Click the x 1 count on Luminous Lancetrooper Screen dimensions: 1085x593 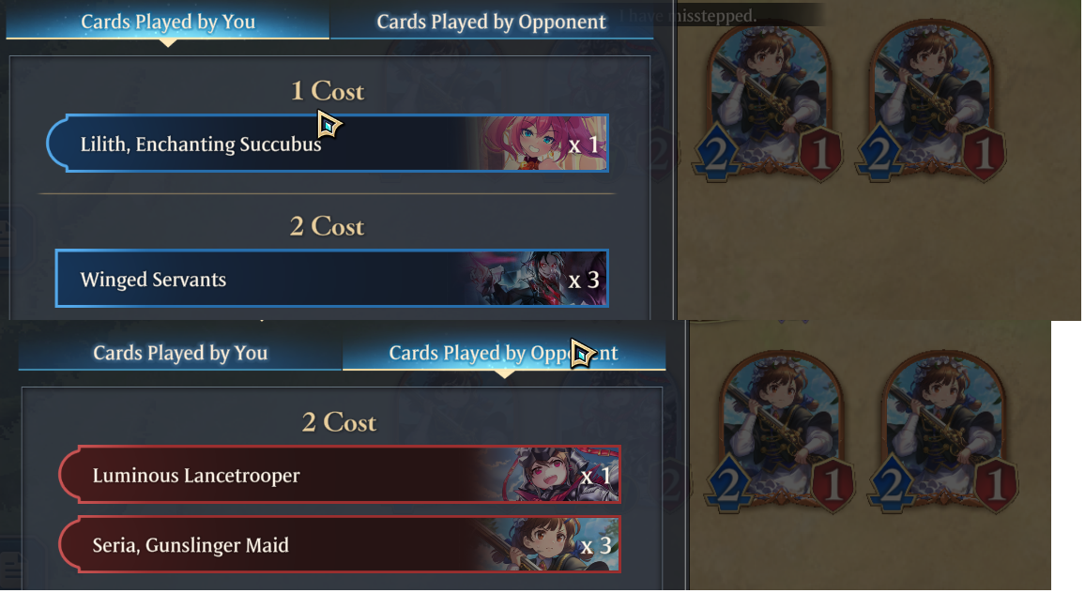point(596,476)
